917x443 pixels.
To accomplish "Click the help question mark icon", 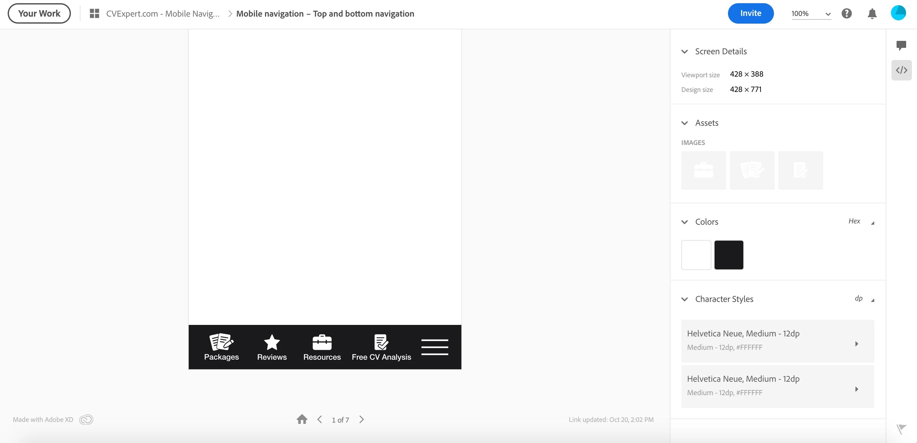I will (846, 13).
